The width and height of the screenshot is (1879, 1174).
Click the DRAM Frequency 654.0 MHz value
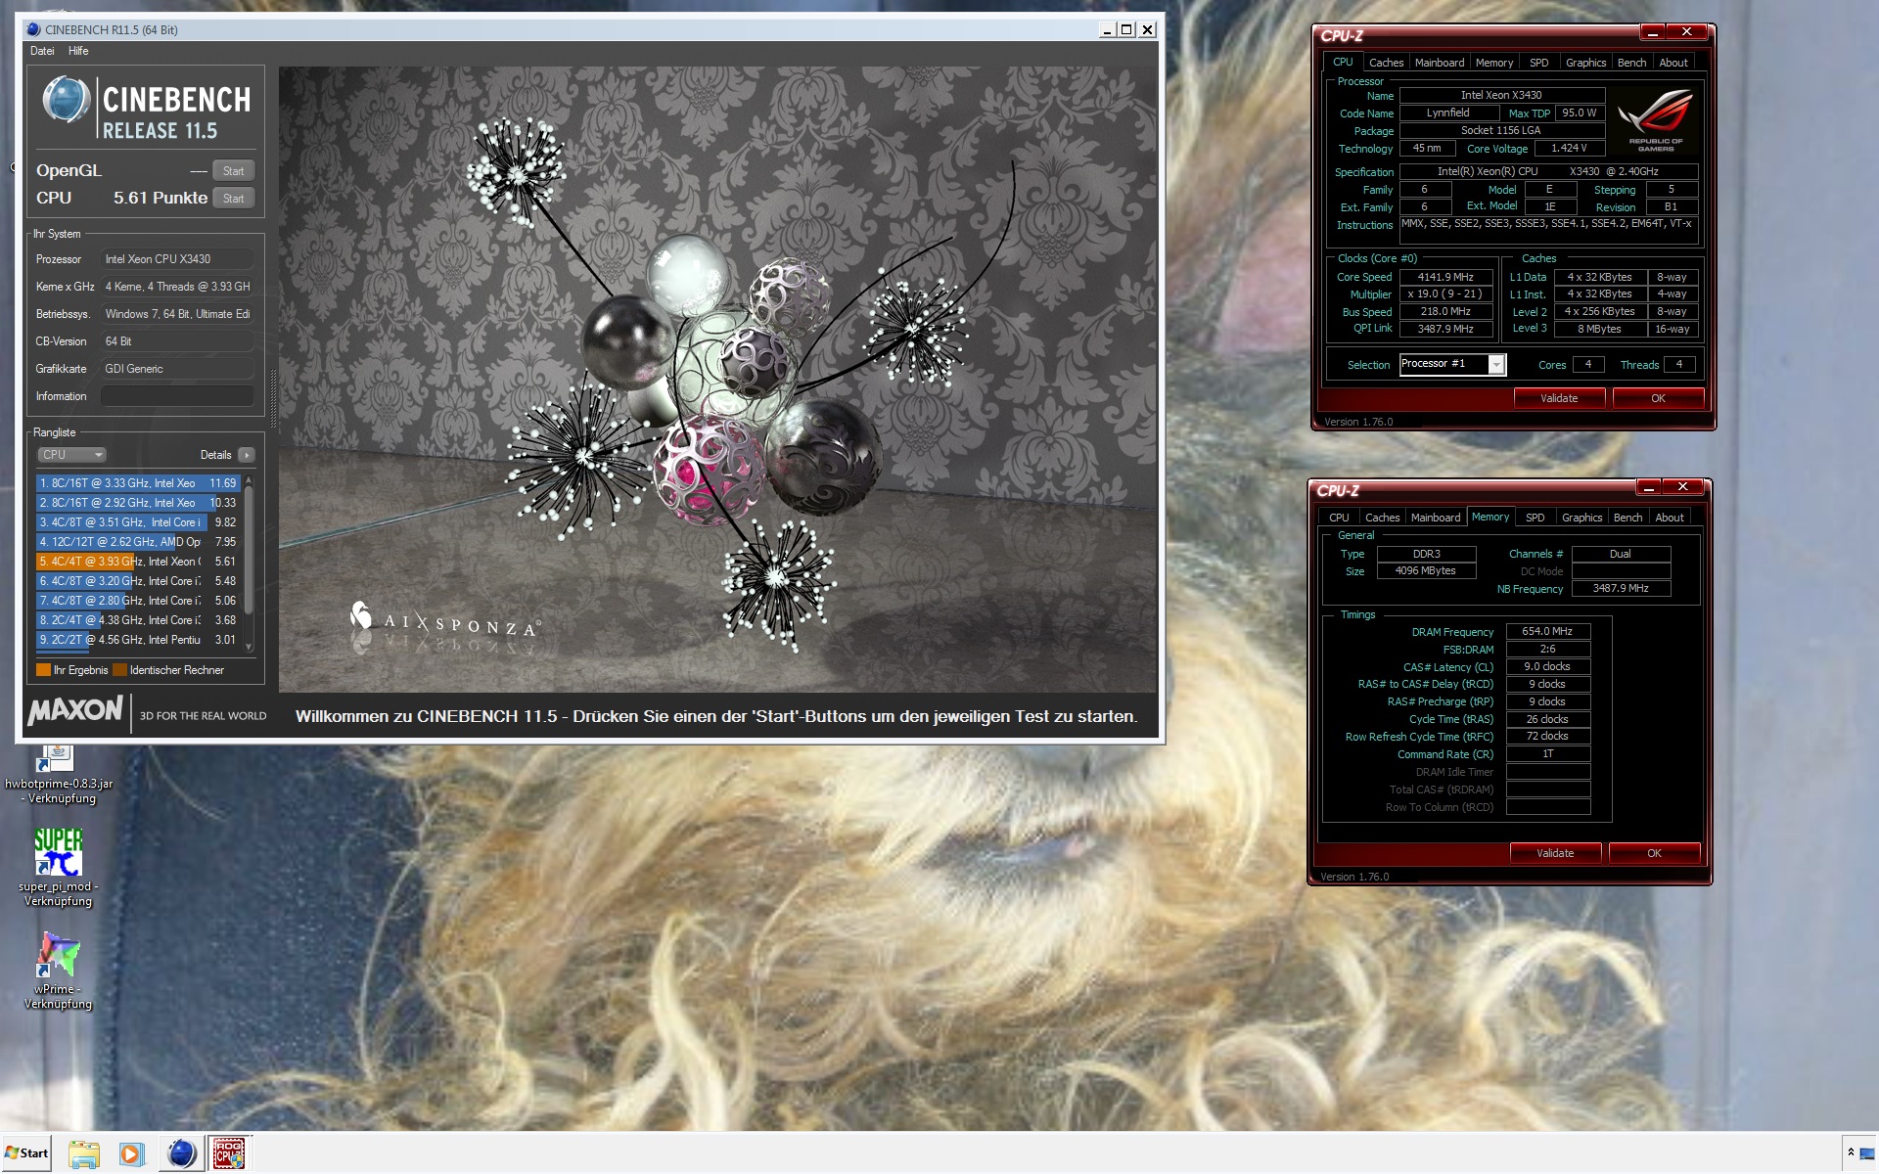click(1547, 632)
